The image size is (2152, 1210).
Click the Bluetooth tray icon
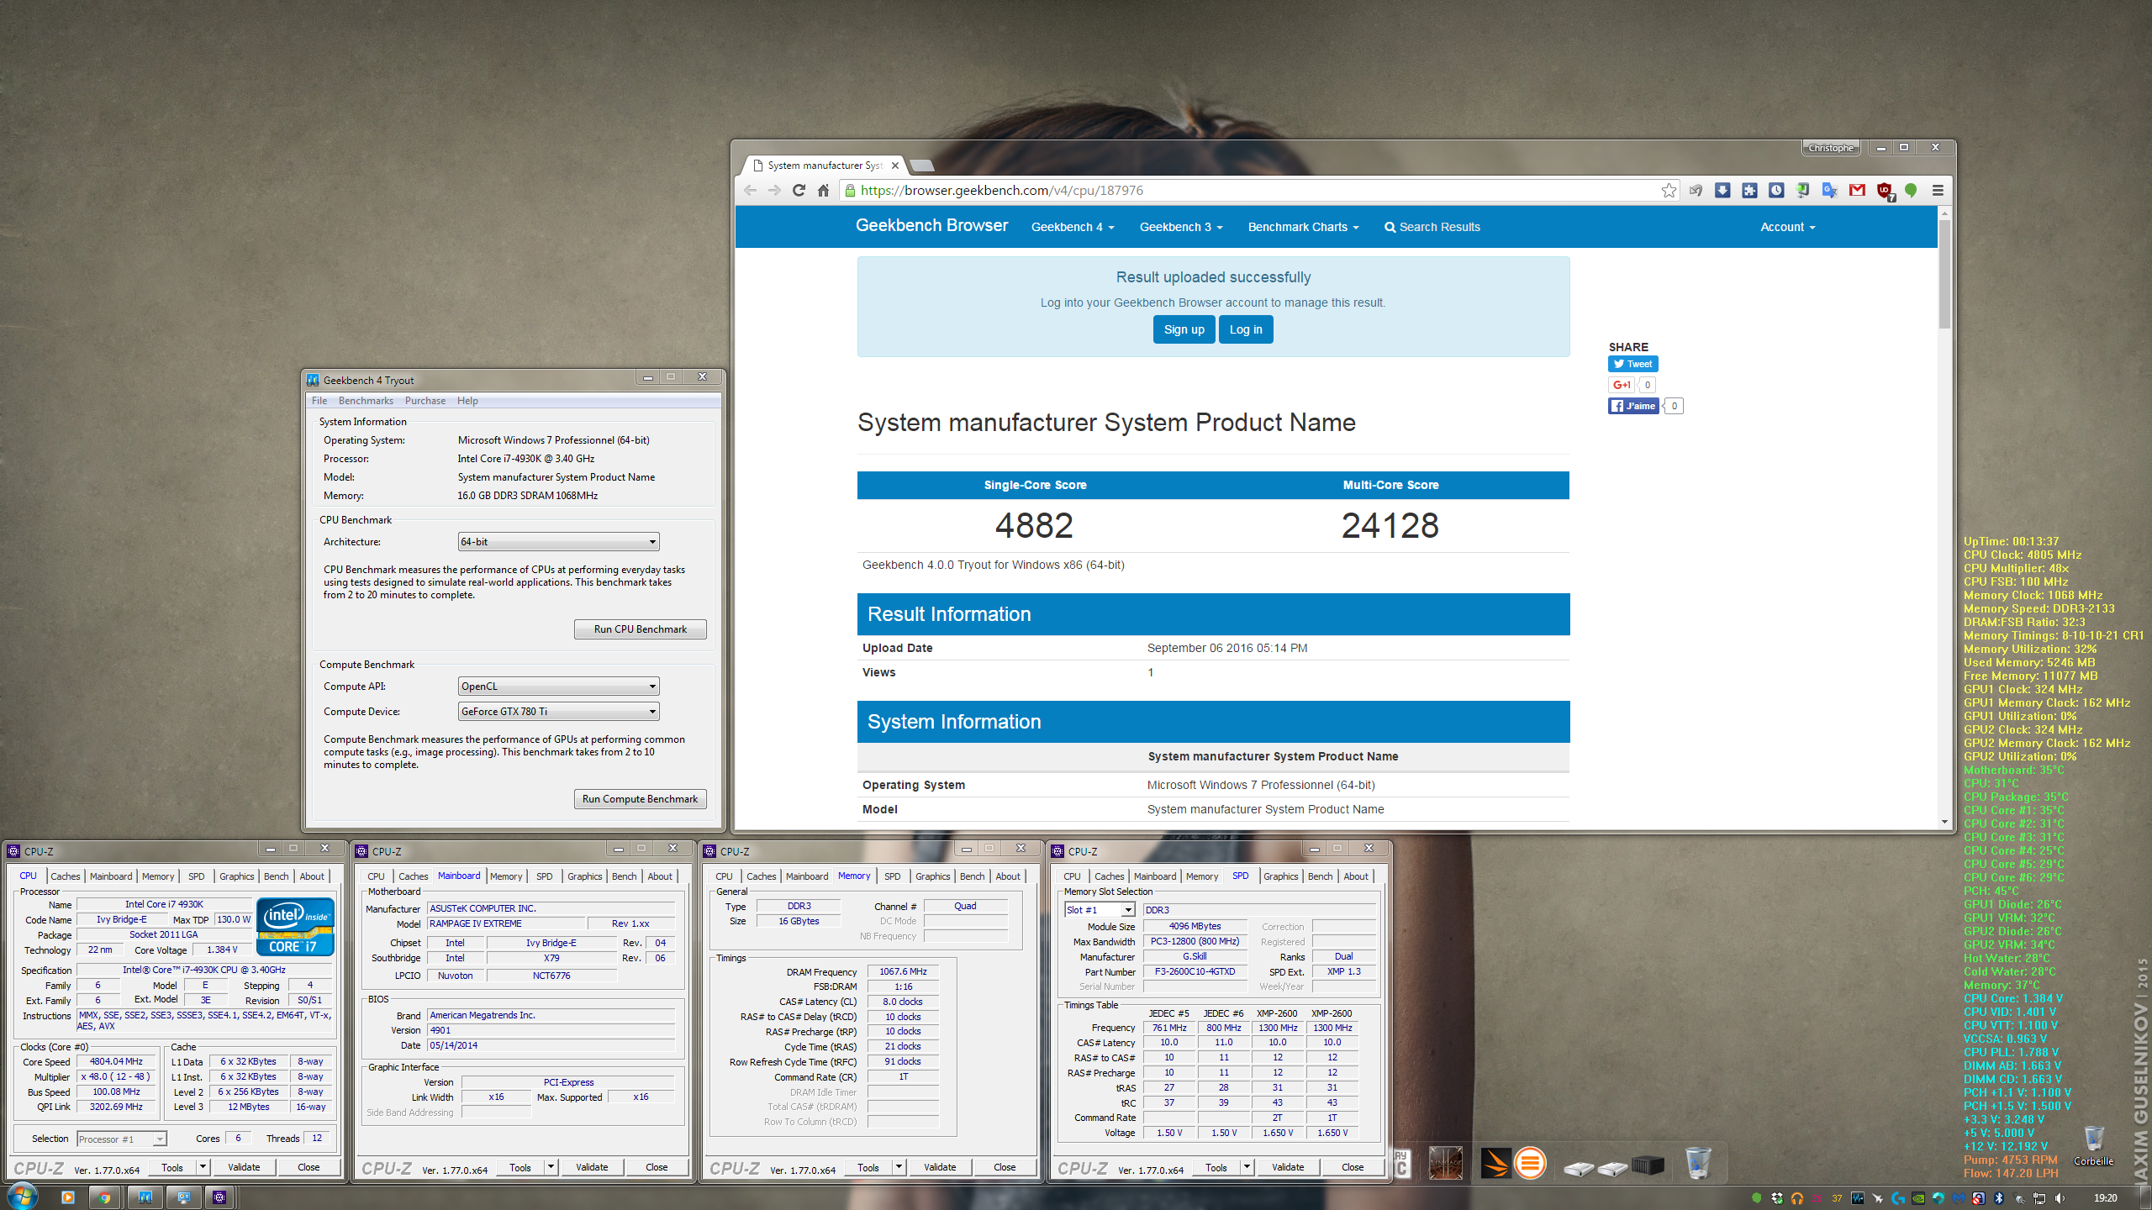pos(1998,1198)
